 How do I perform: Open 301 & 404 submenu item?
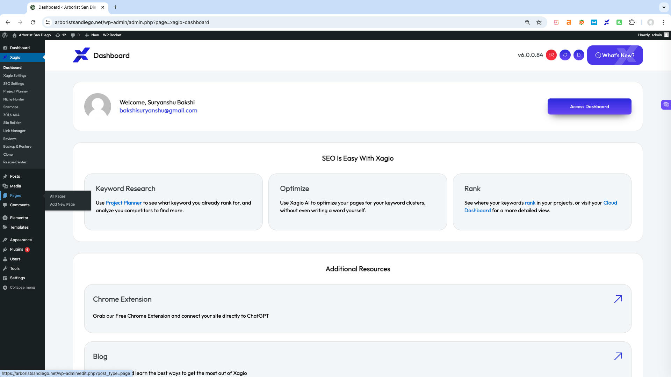coord(11,115)
